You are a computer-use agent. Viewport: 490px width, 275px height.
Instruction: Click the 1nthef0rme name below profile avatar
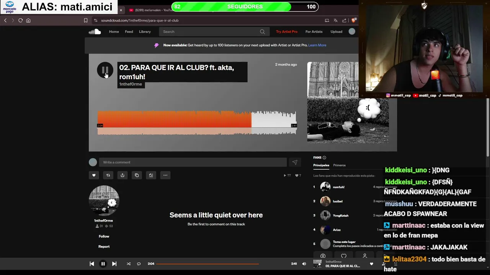[103, 221]
